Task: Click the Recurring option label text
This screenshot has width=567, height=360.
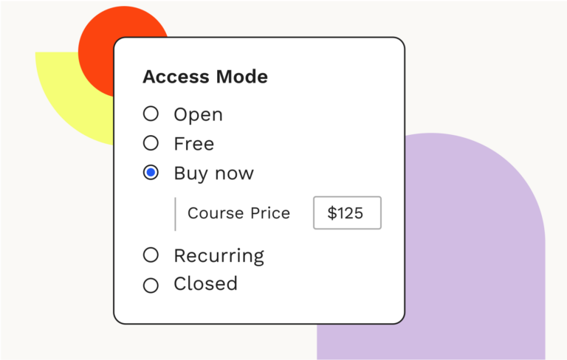Action: click(x=219, y=256)
